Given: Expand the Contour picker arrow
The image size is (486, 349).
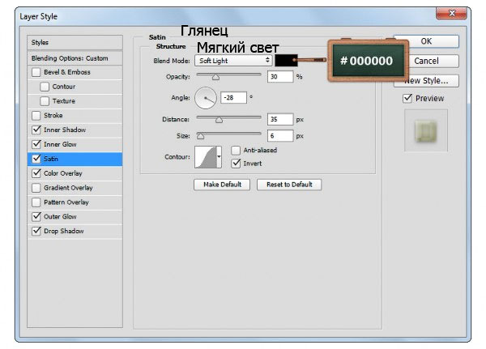Looking at the screenshot, I should tap(220, 157).
